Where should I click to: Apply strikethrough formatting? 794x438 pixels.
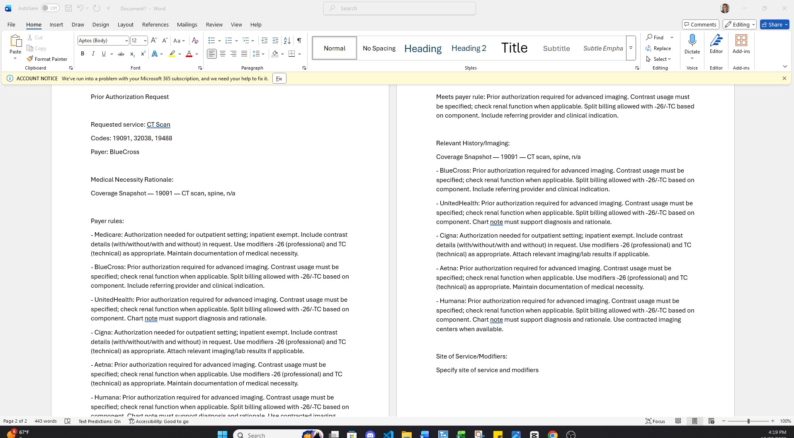(x=121, y=54)
